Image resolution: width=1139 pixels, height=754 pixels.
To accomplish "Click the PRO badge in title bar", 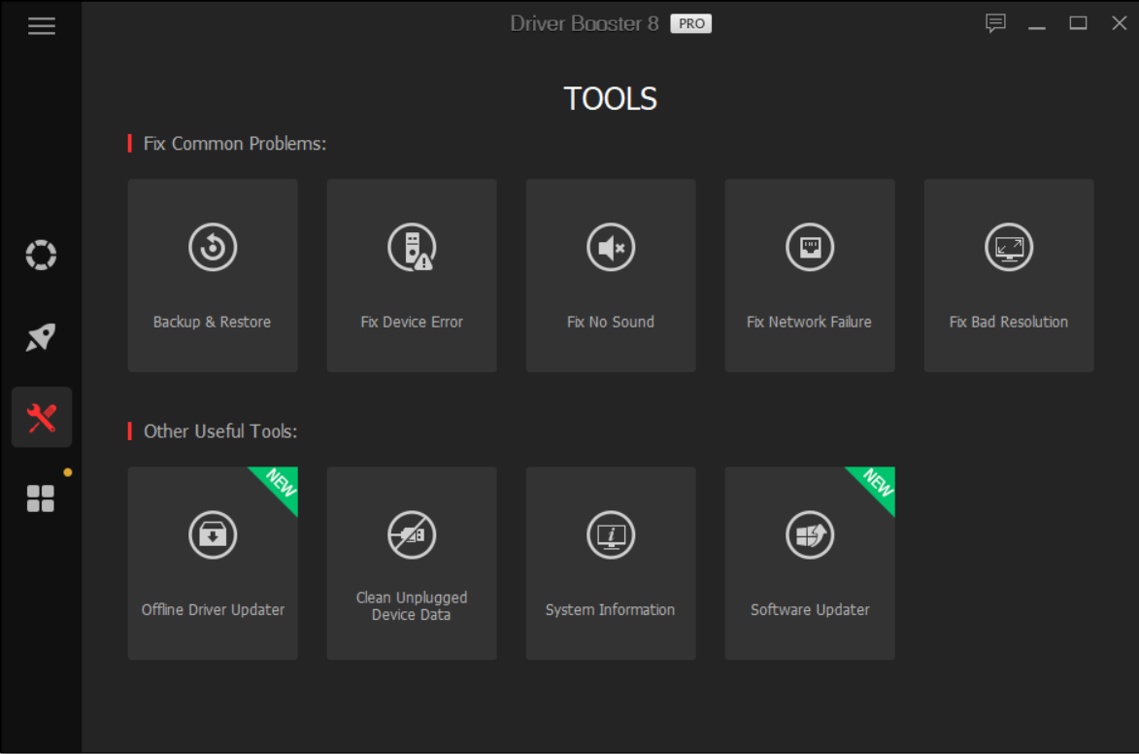I will 691,24.
